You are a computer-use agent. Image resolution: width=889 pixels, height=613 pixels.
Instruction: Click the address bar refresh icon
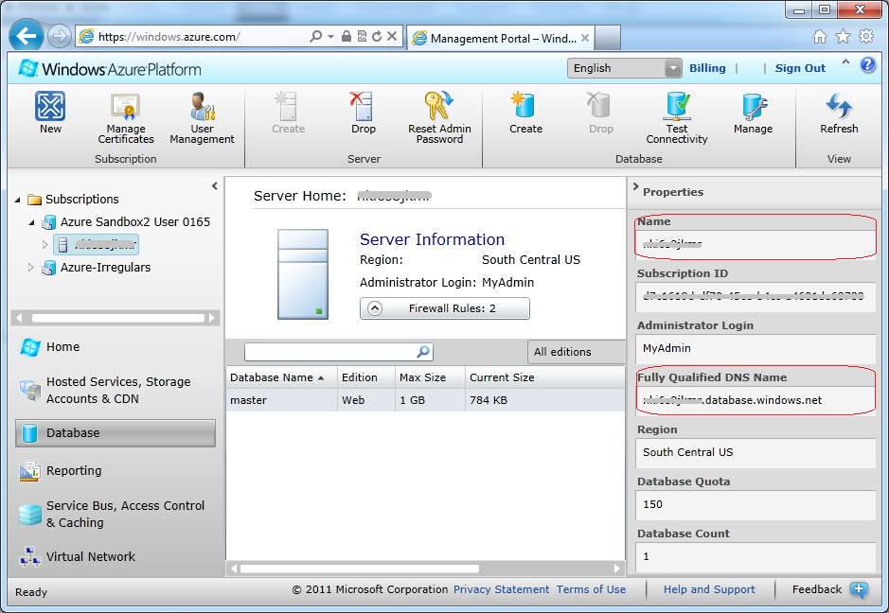(x=377, y=37)
